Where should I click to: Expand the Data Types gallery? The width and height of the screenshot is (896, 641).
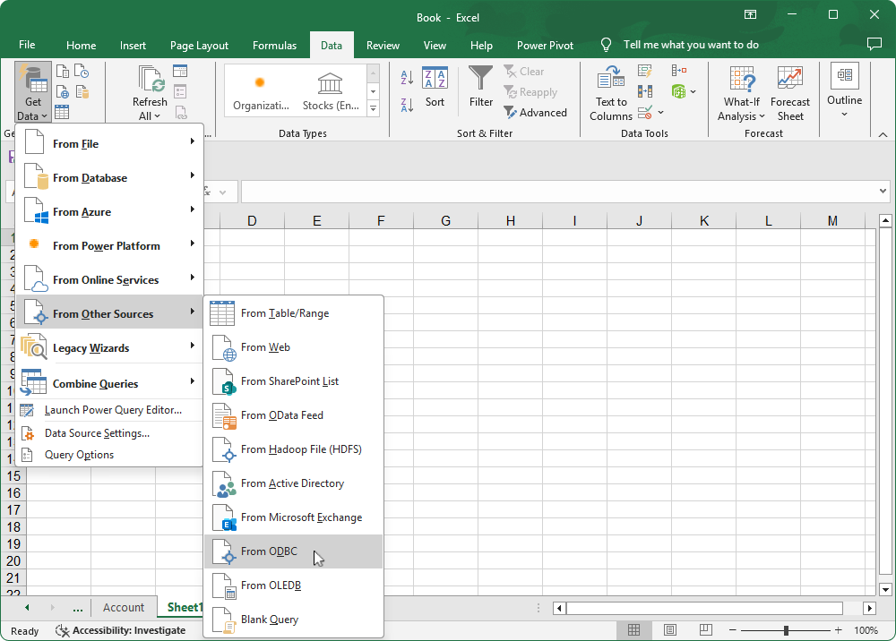(x=373, y=108)
